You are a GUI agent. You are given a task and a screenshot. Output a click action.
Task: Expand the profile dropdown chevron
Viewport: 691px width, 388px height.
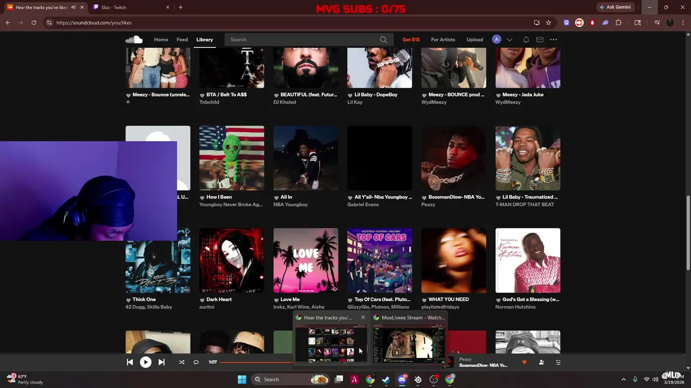tap(510, 40)
